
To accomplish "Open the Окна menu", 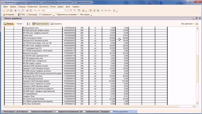I will tap(68, 7).
